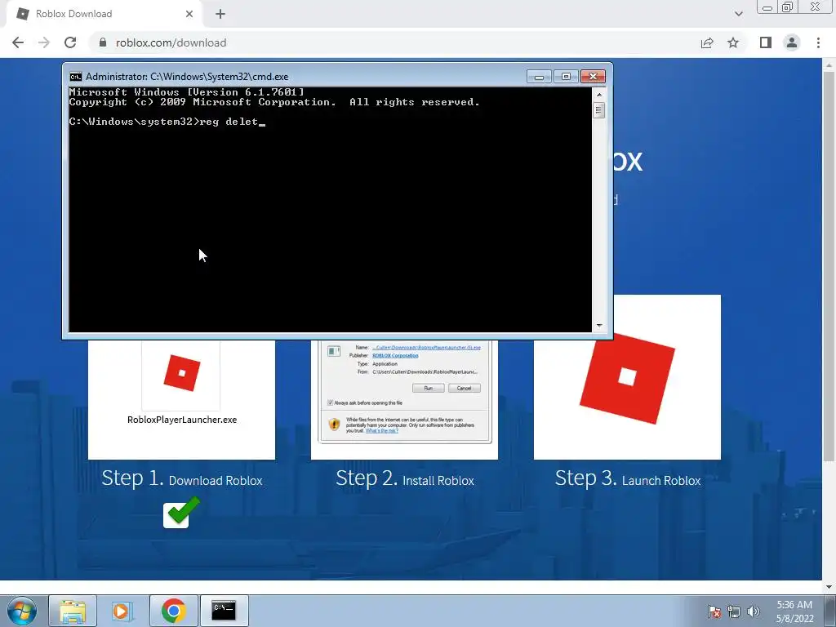Screen dimensions: 836x627
Task: Click RobloxPlayerLauncher.exe red icon
Action: (x=182, y=372)
